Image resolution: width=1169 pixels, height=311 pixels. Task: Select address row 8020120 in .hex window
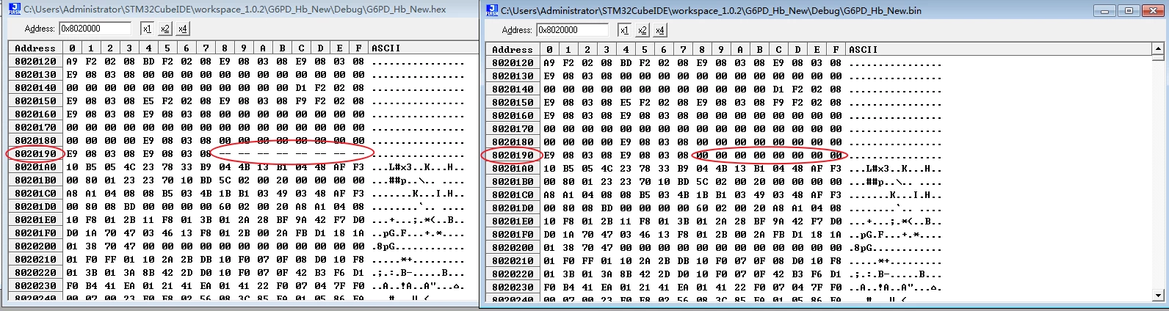pos(35,61)
